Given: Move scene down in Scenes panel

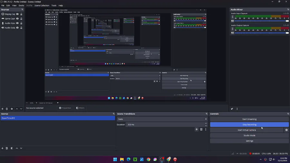Looking at the screenshot, I should (21, 148).
